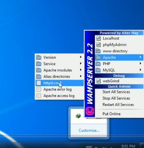Click the Apache access log document icon
The image size is (144, 148).
coord(39,96)
